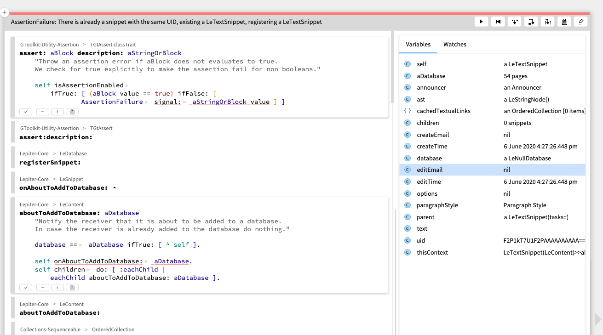Click the clipboard button under assert:description: method
The image size is (603, 335).
coord(72,112)
